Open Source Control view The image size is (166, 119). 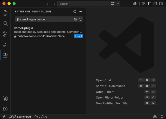5,34
